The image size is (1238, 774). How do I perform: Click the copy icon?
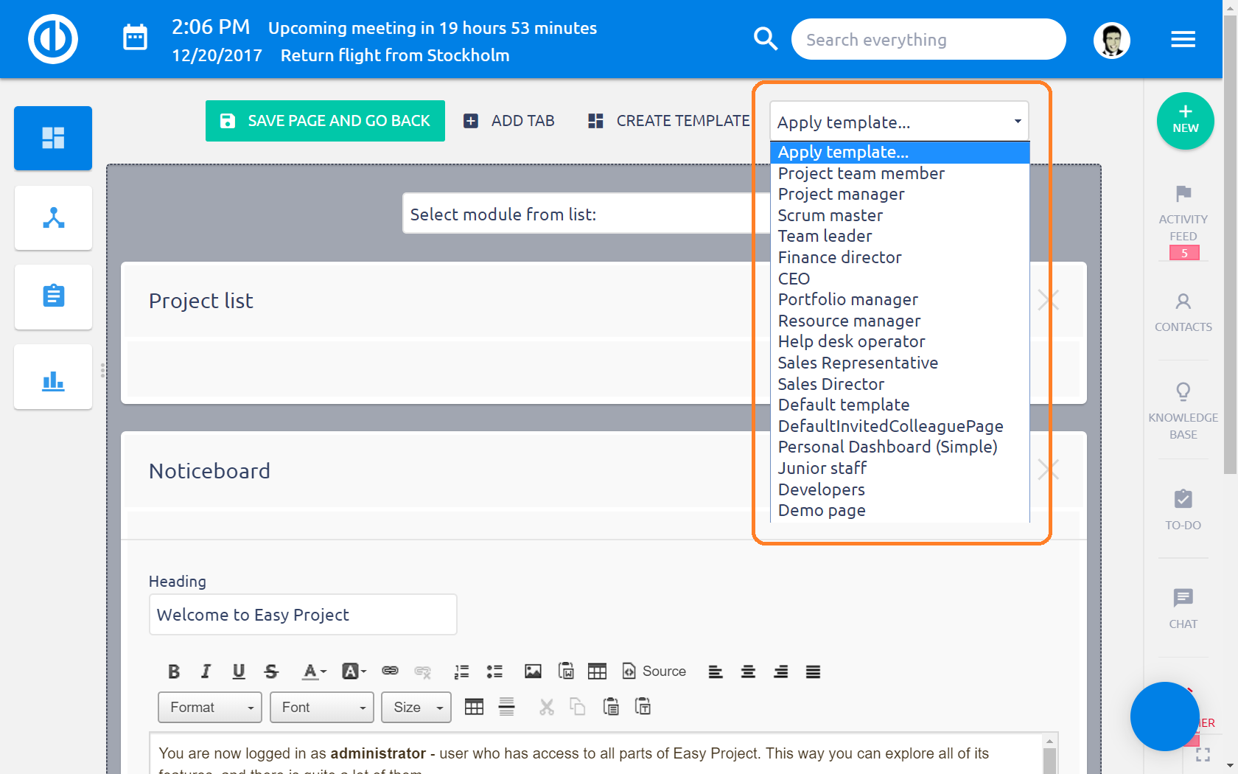(578, 708)
